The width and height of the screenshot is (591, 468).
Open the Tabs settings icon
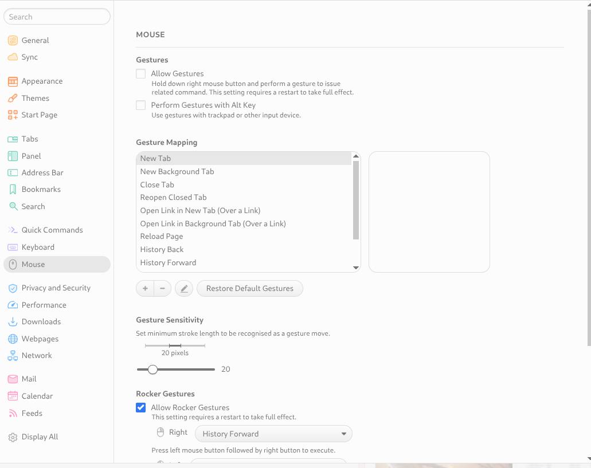[x=13, y=139]
